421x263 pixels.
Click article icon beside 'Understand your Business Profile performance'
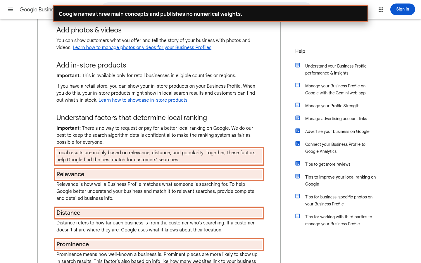pyautogui.click(x=298, y=65)
